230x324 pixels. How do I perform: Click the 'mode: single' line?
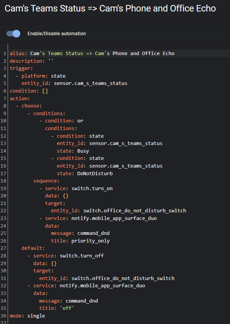(27, 316)
